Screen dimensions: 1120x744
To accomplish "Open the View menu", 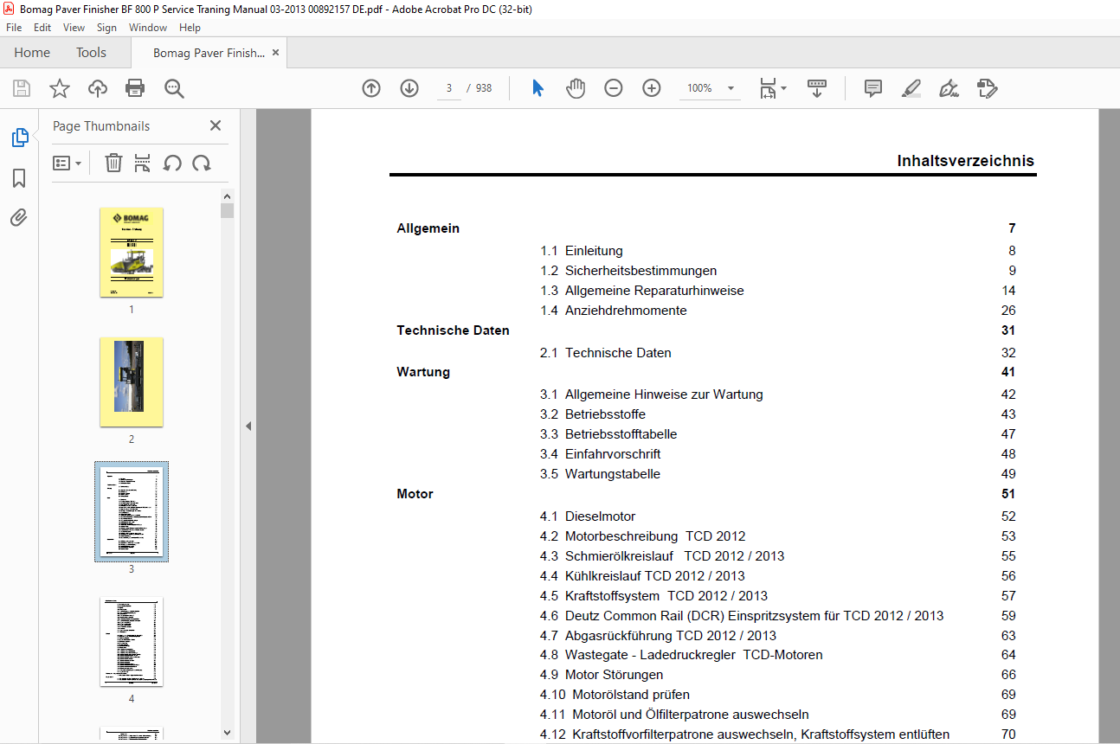I will pyautogui.click(x=74, y=28).
